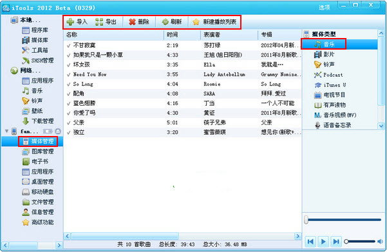
Task: Click the 刷新 refresh button
Action: point(172,22)
